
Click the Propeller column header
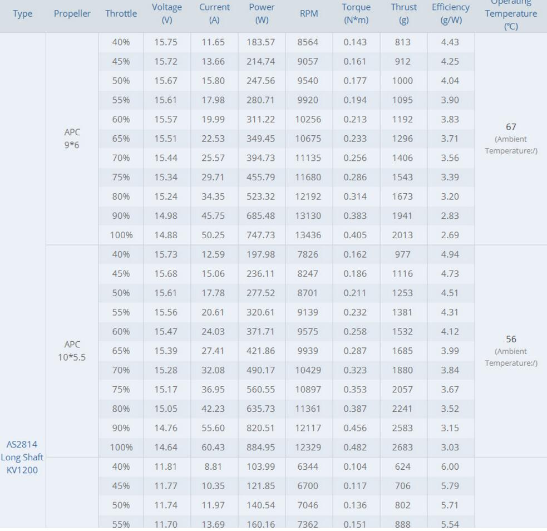(x=72, y=13)
